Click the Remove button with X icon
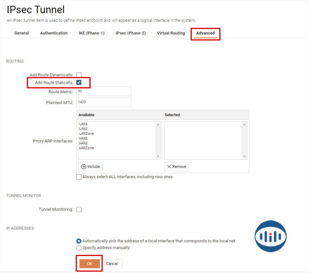Viewport: 309px width, 273px height. 177,167
